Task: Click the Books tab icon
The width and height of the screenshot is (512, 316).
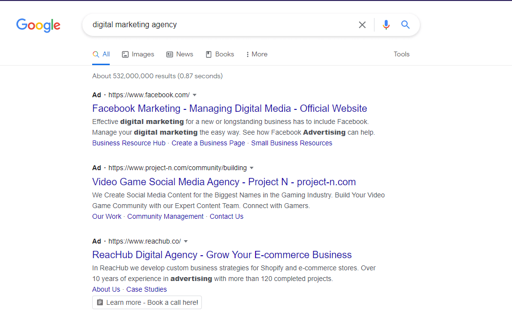Action: (209, 54)
